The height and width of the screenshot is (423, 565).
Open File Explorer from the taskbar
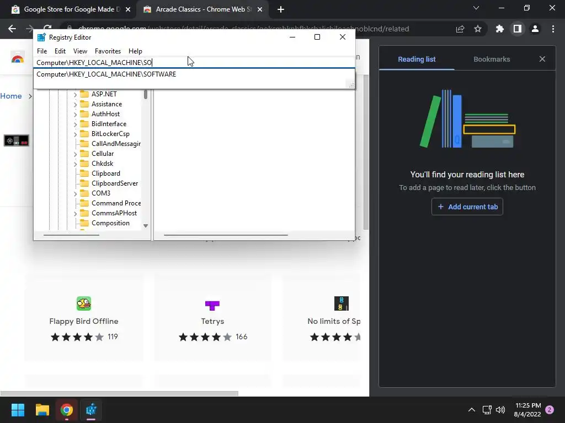coord(42,410)
